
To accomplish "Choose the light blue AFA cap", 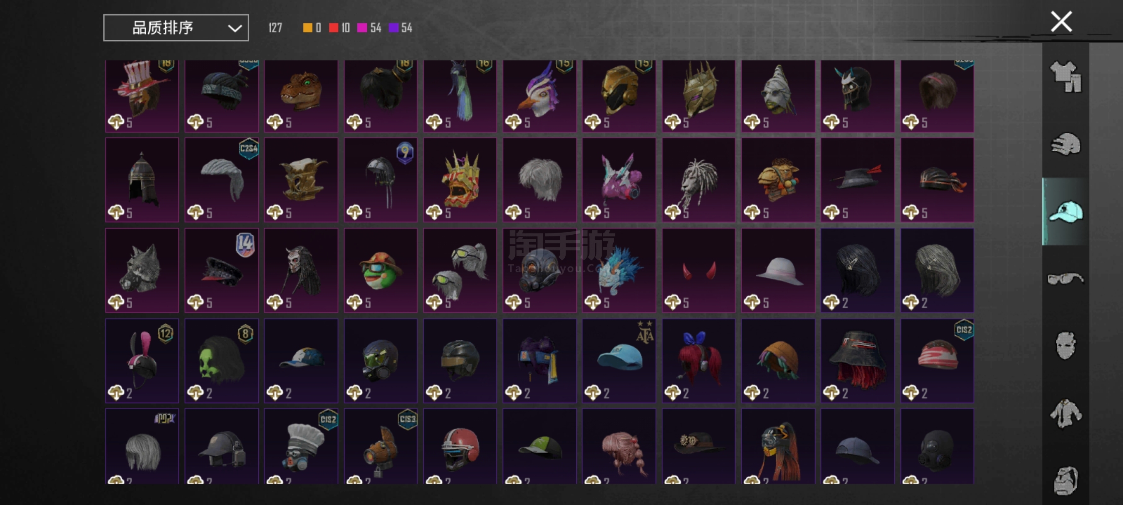I will click(619, 361).
